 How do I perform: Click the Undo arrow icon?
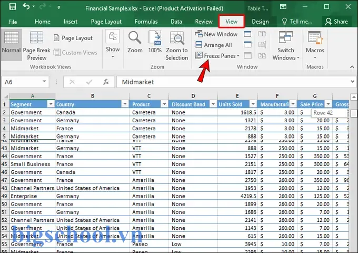click(x=26, y=7)
